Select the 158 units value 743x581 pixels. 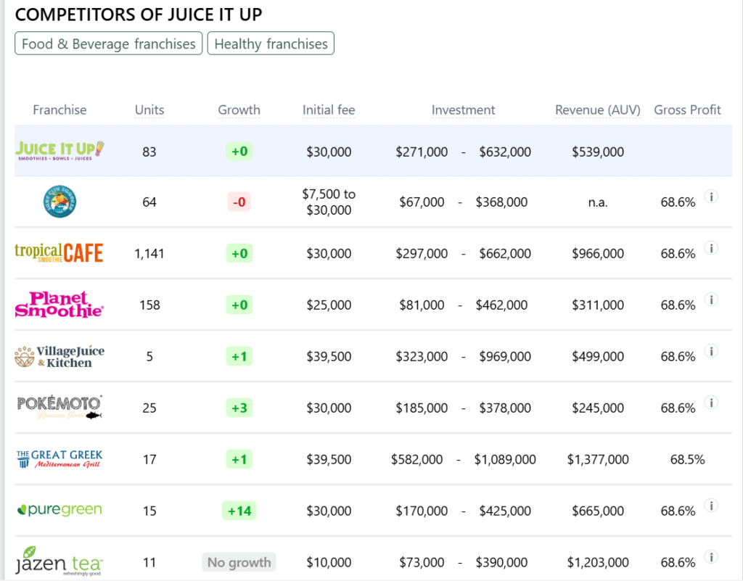(x=149, y=305)
